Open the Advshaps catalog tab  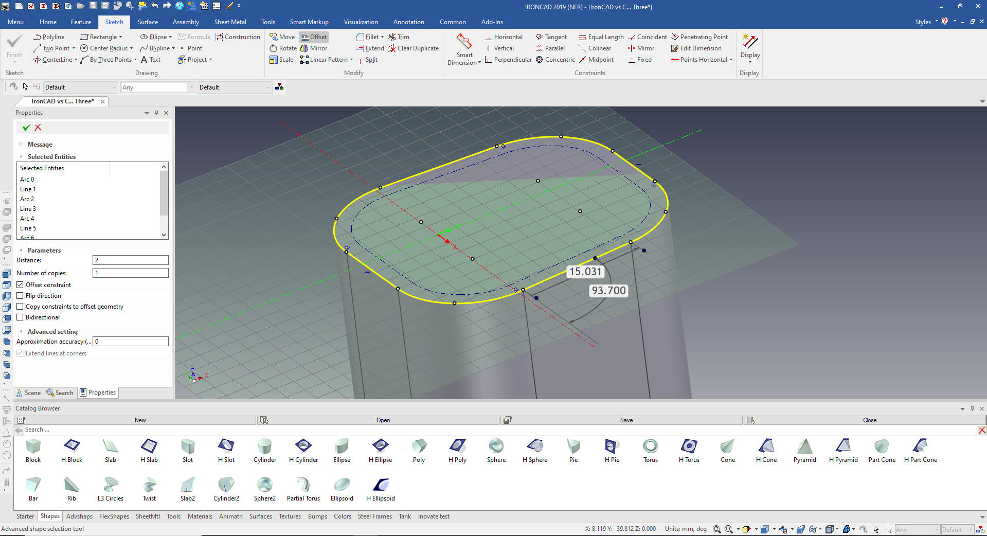79,516
